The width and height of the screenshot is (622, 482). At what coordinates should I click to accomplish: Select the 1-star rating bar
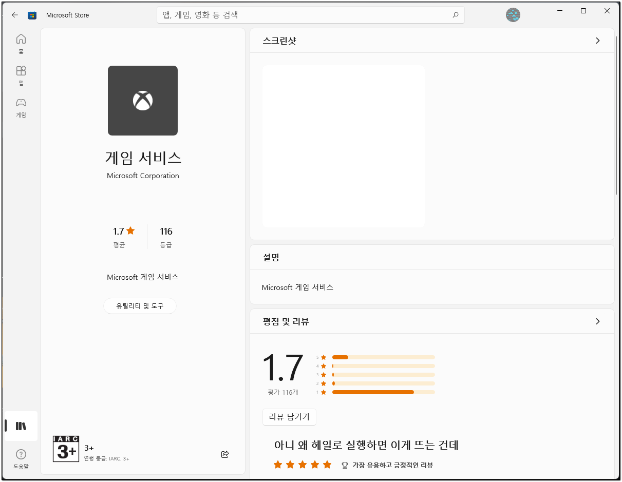coord(384,392)
